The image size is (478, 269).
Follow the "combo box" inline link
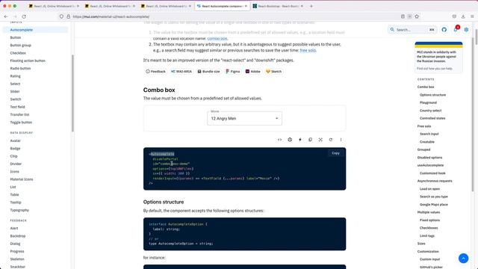[x=217, y=38]
